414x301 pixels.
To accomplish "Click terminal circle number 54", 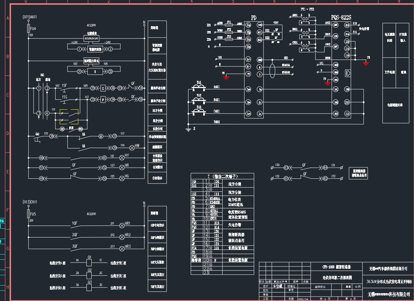I will pyautogui.click(x=141, y=88).
